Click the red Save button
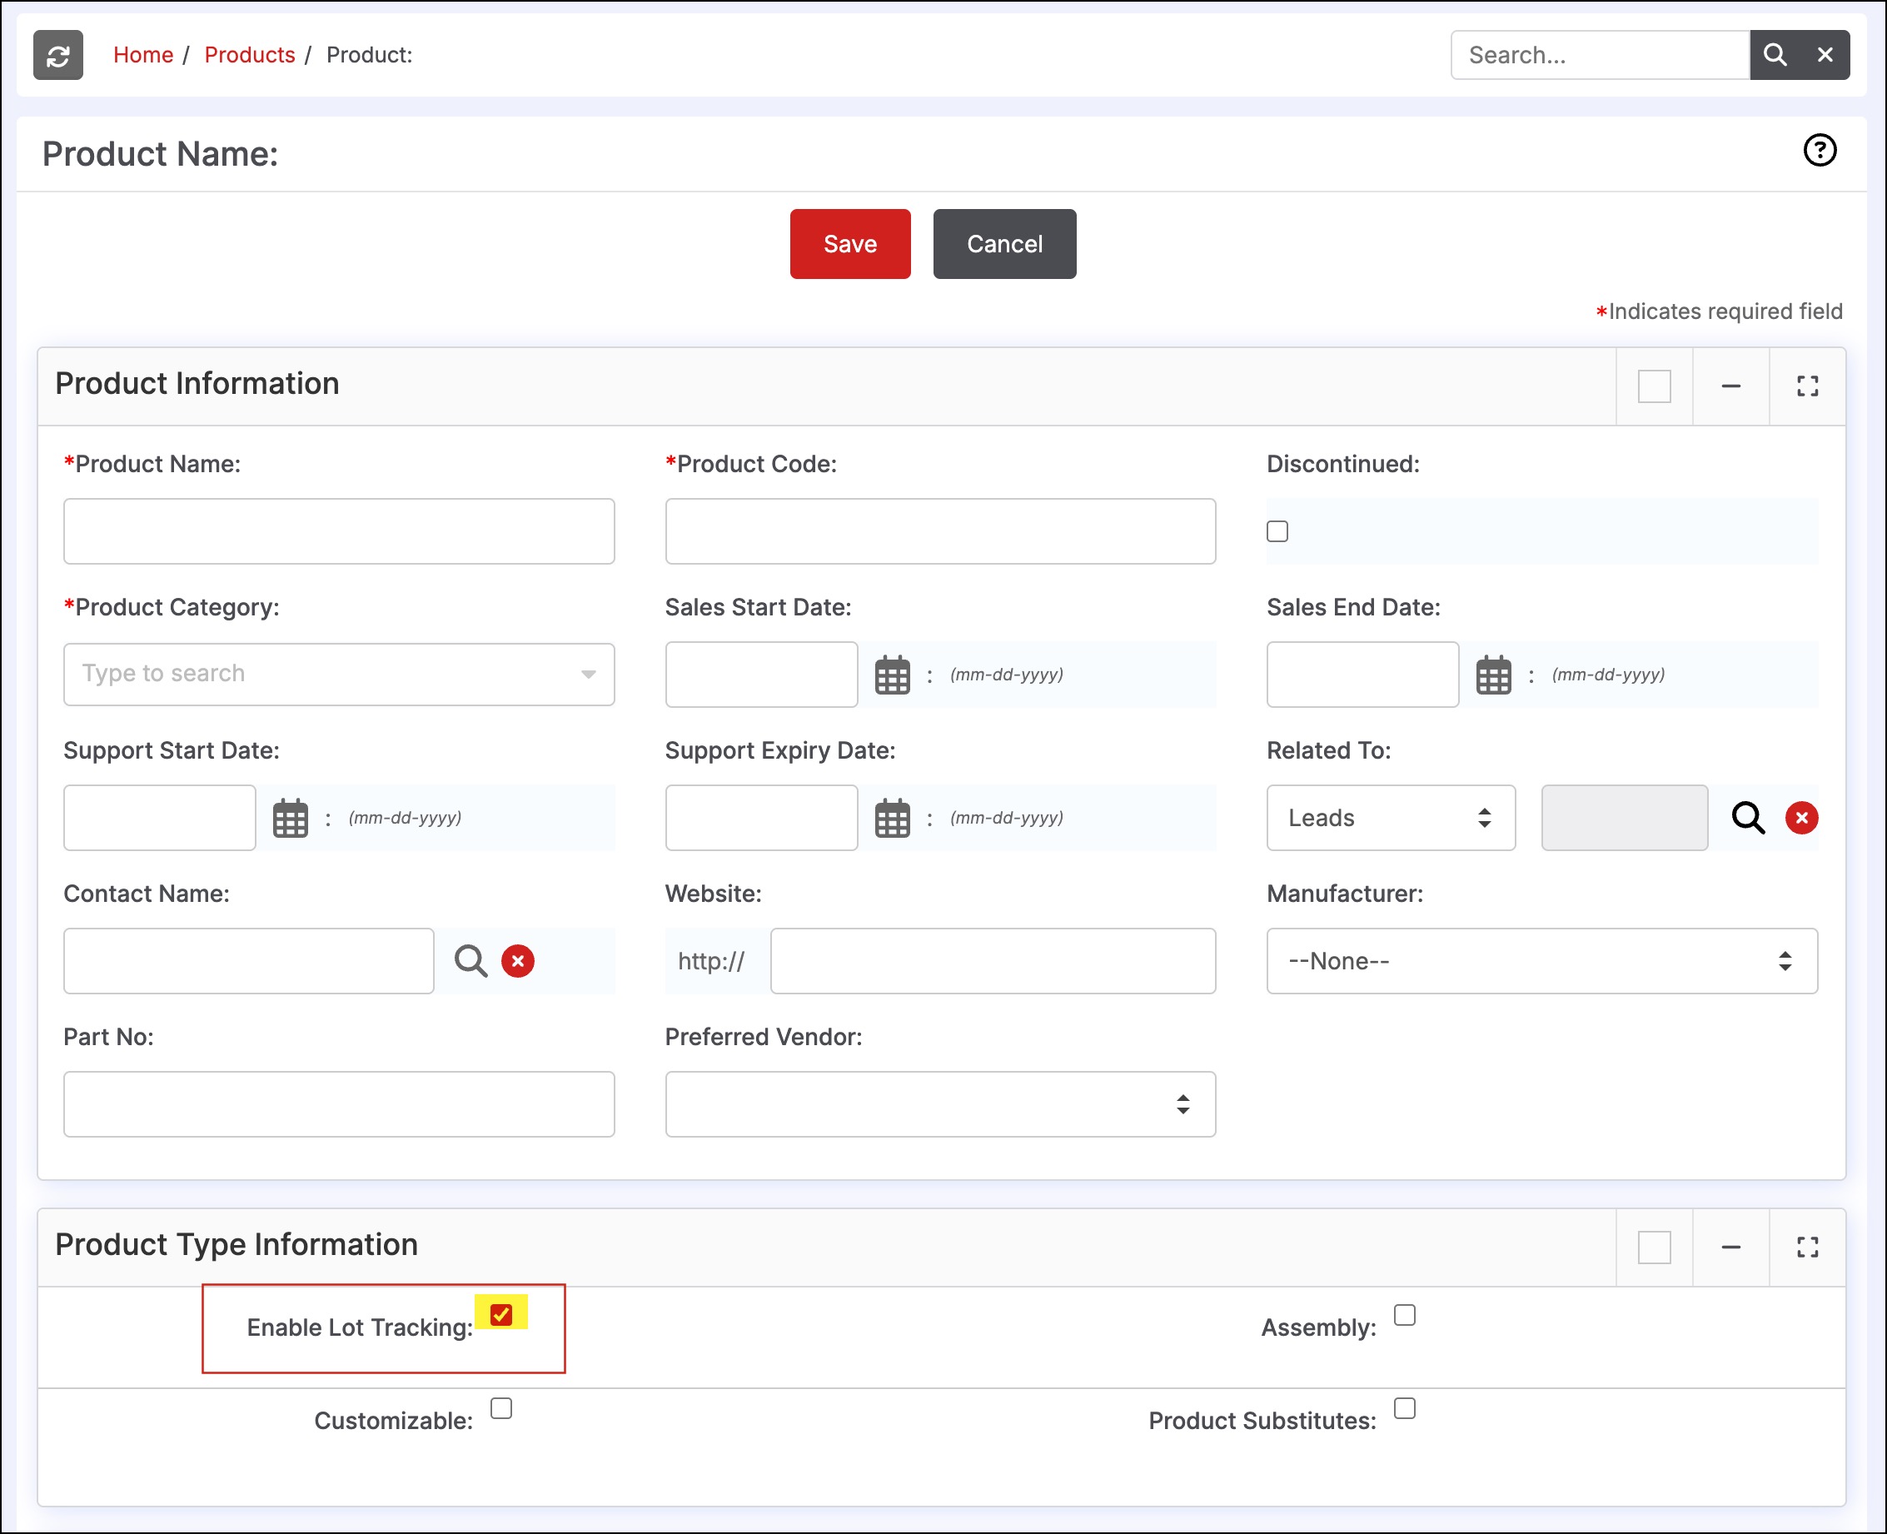The height and width of the screenshot is (1534, 1887). point(850,244)
